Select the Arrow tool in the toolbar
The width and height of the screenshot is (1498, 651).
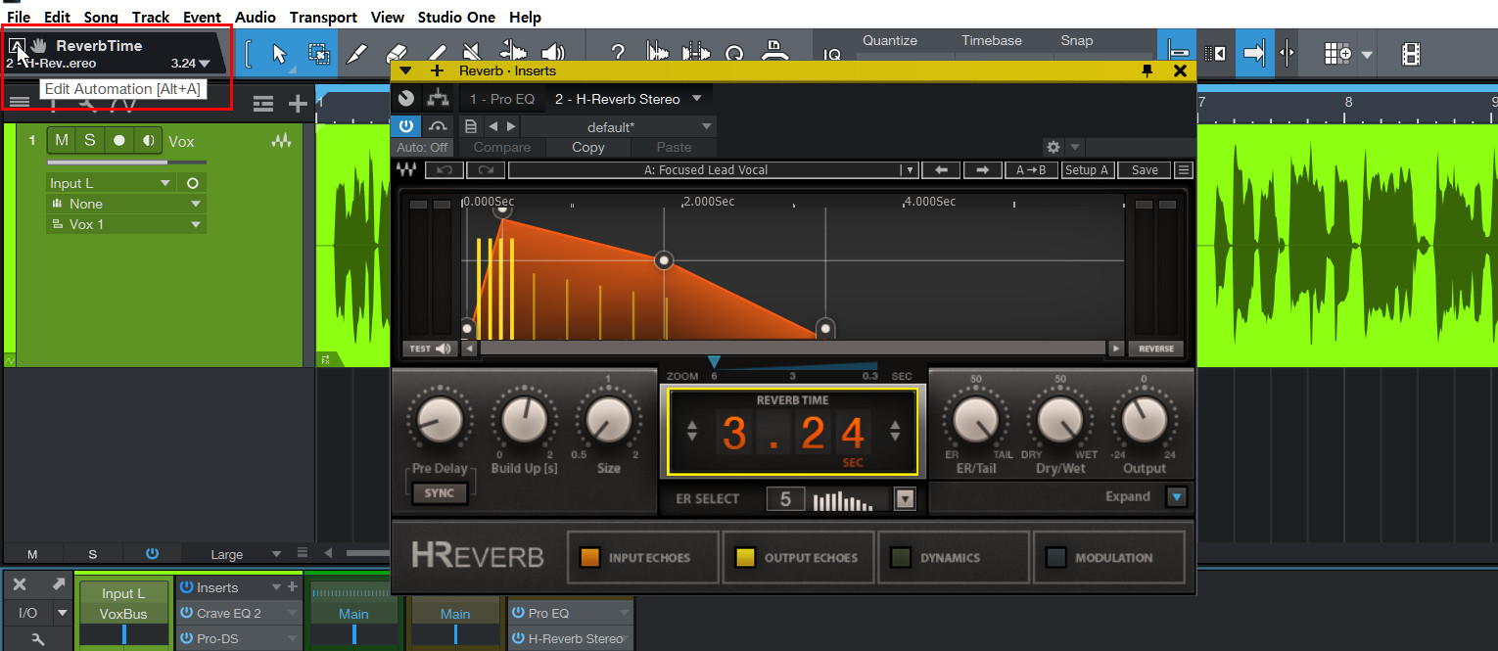tap(279, 54)
